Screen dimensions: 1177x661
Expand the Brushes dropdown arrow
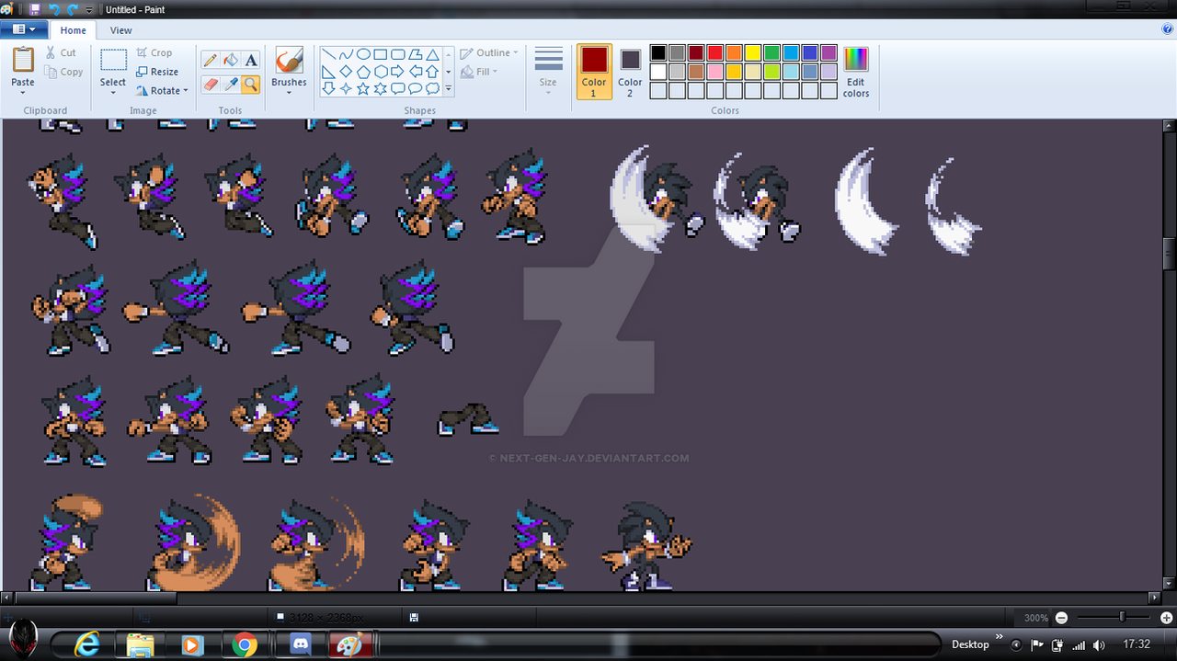pyautogui.click(x=289, y=93)
